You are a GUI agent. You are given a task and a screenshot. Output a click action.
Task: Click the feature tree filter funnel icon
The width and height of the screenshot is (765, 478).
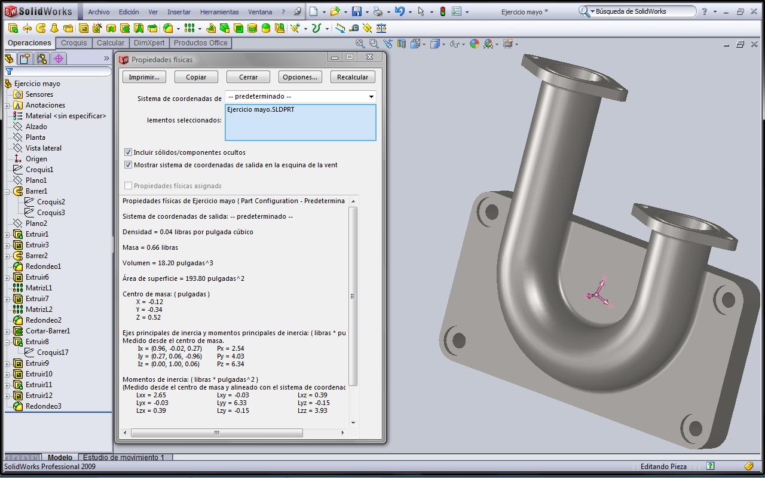pyautogui.click(x=9, y=71)
